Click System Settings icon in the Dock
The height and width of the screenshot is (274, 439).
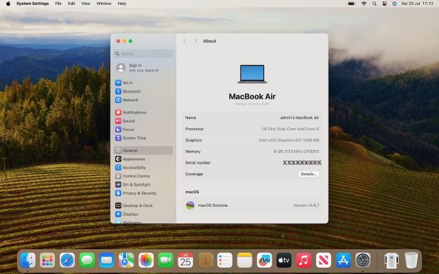pyautogui.click(x=363, y=260)
